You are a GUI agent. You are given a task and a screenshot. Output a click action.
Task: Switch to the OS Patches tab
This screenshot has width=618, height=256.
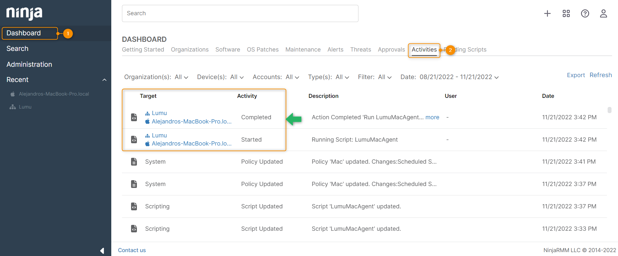coord(262,50)
